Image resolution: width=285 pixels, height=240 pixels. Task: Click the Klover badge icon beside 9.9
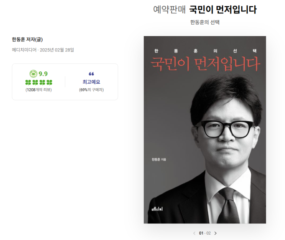coord(33,74)
